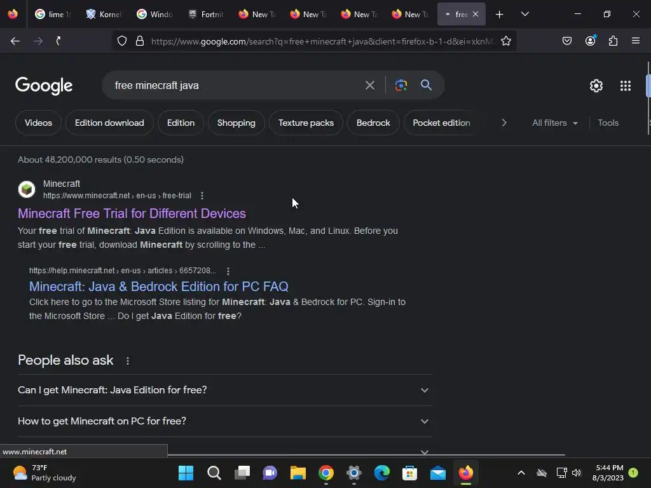Screen dimensions: 651x488
Task: Select Texture packs filter chip
Action: 306,123
